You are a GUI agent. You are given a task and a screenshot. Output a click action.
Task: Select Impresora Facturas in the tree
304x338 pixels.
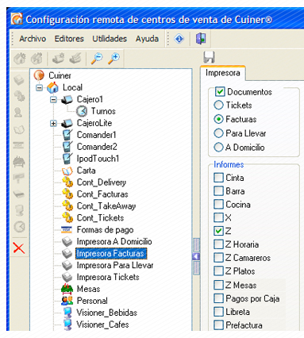point(110,253)
